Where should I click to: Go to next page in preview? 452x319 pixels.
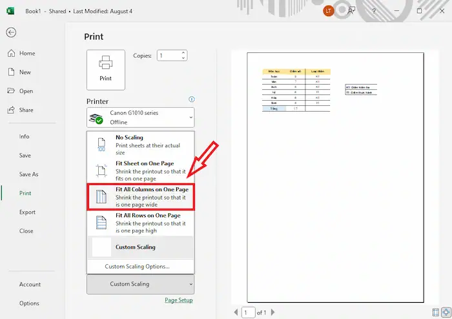click(272, 313)
